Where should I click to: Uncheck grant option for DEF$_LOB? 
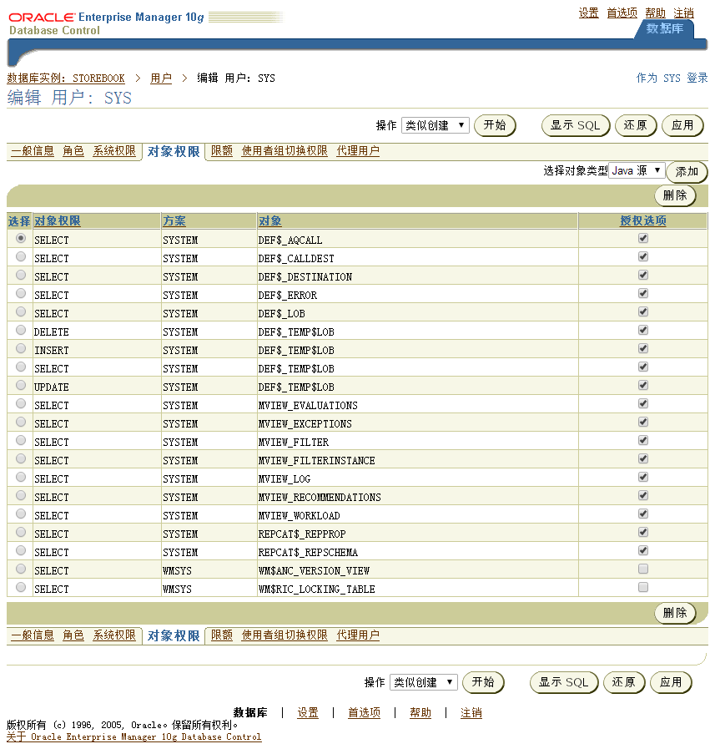tap(643, 312)
